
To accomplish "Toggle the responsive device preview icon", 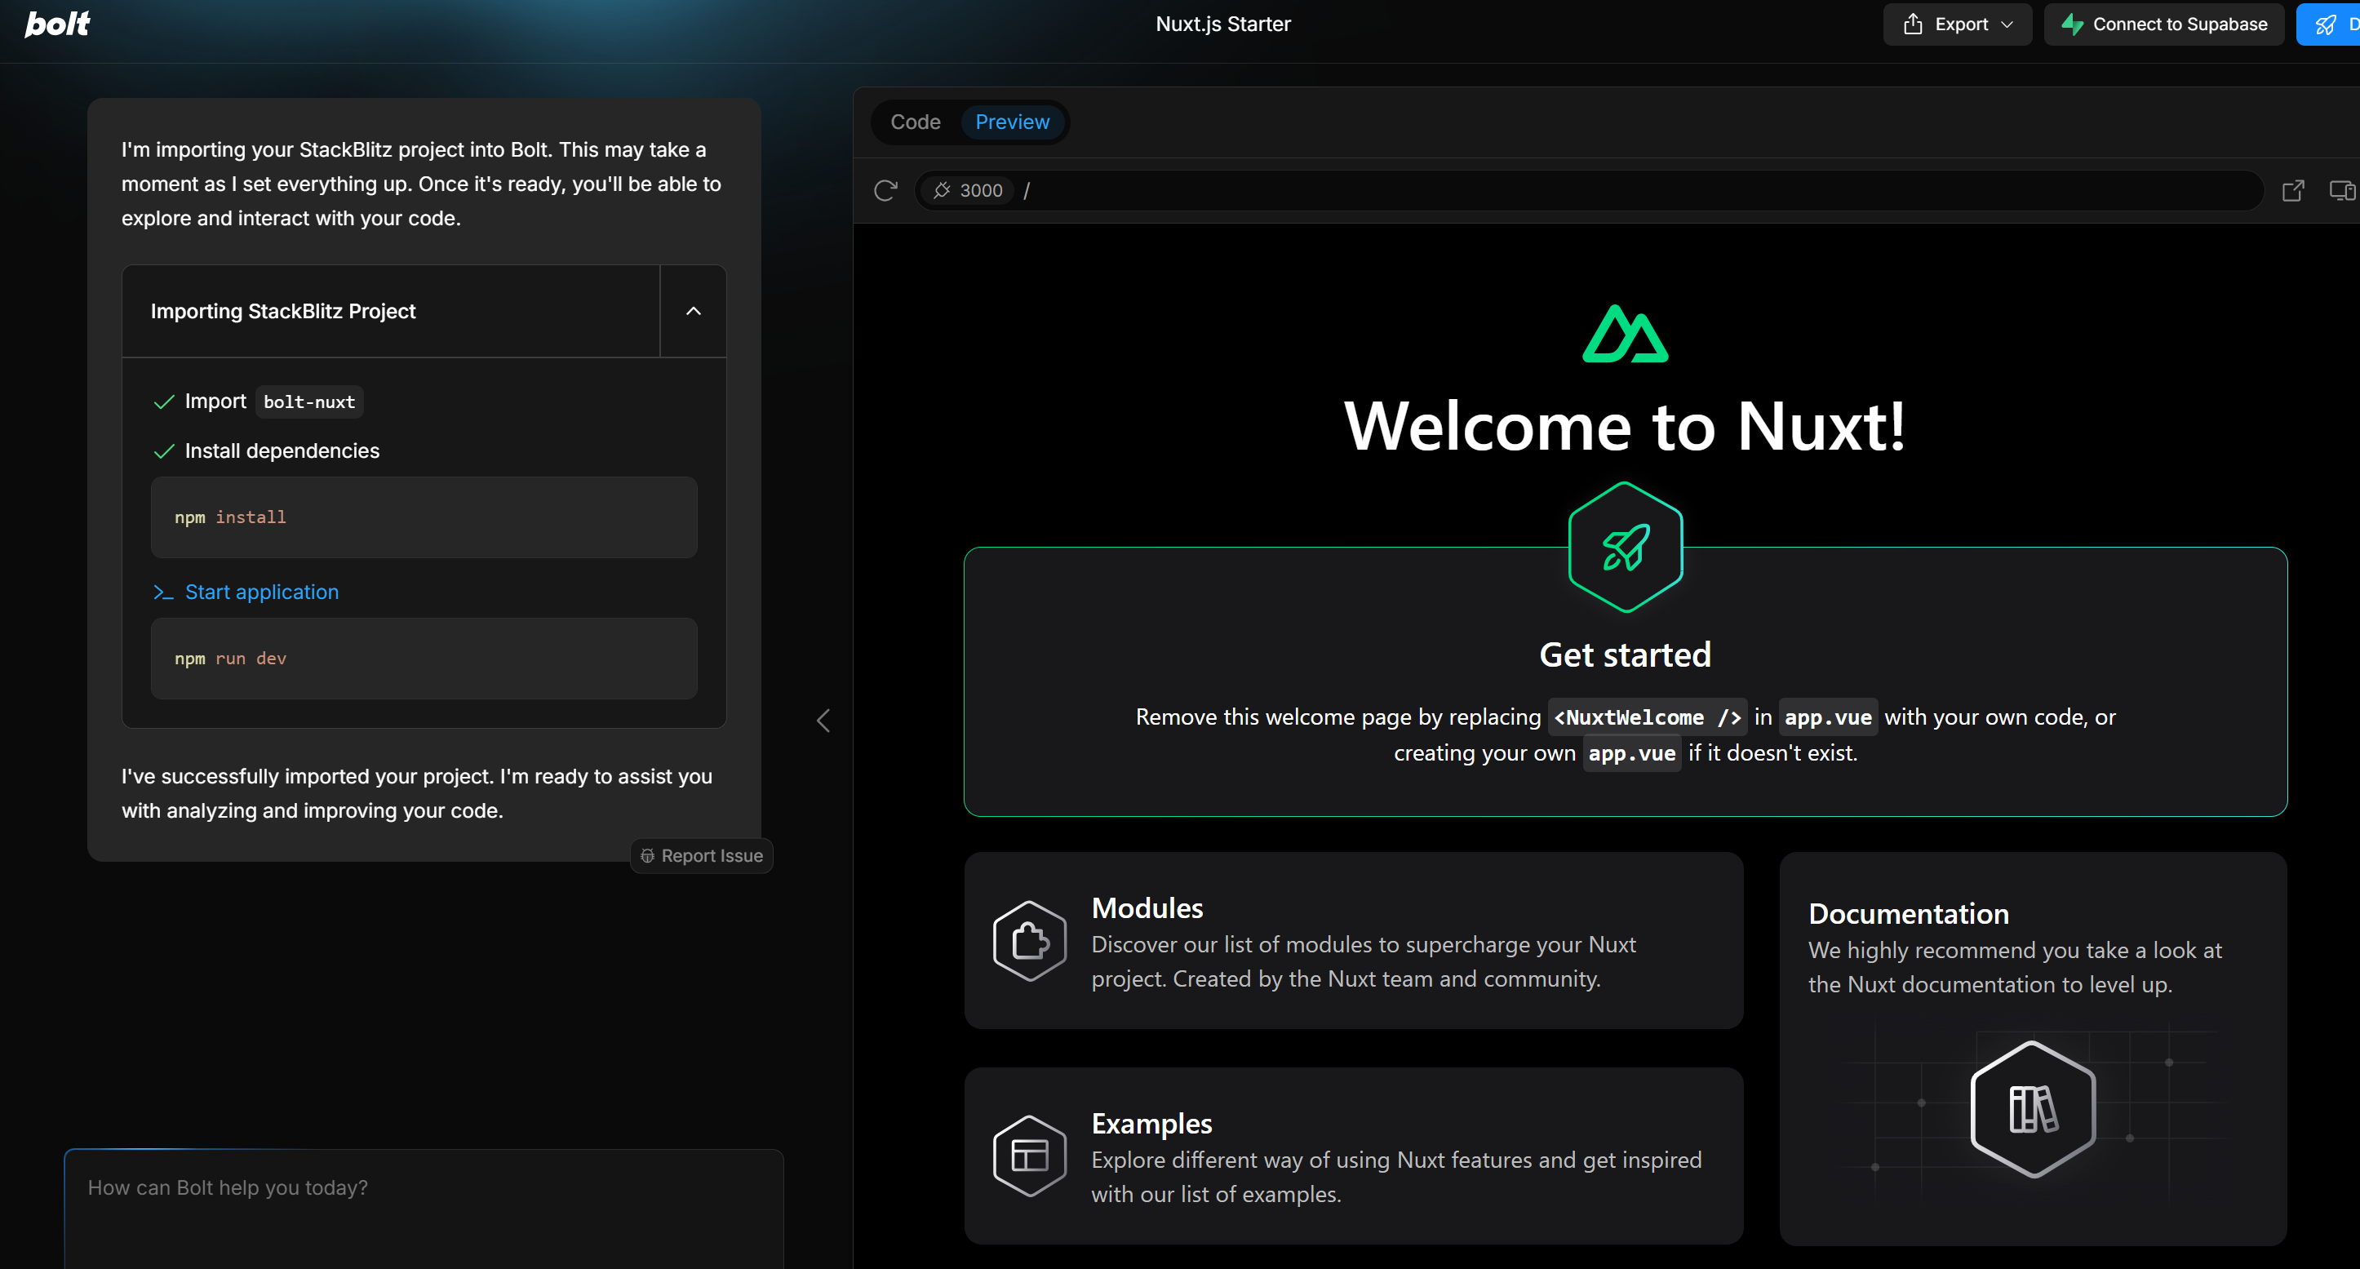I will pyautogui.click(x=2340, y=191).
